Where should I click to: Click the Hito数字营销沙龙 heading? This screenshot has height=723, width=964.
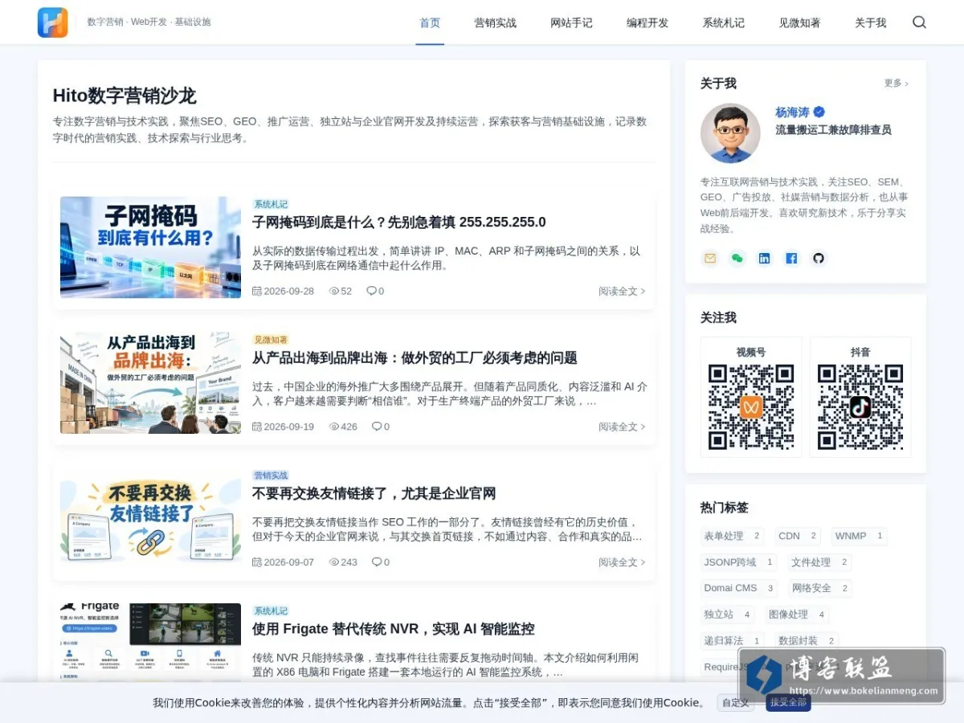[125, 96]
